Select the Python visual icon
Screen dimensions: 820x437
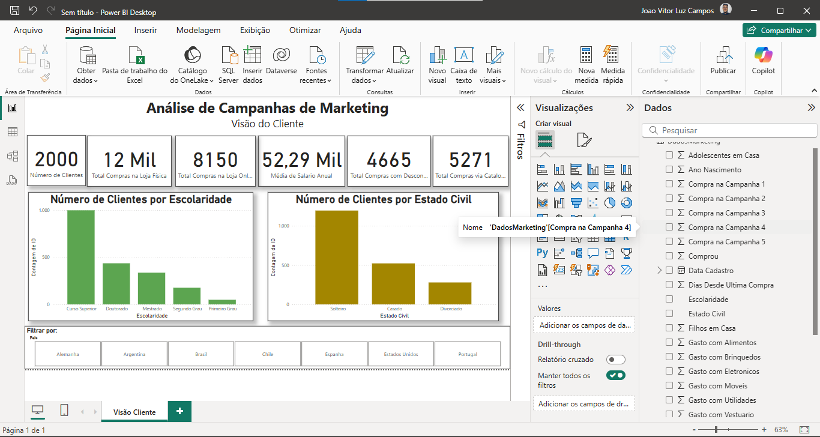(542, 253)
